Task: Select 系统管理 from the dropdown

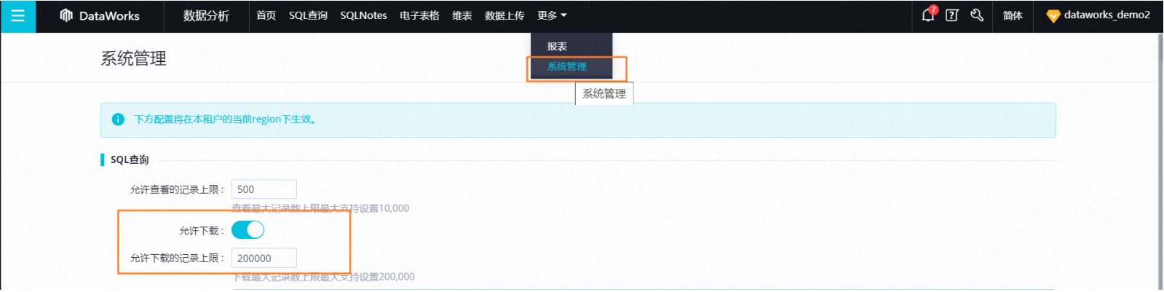Action: tap(567, 66)
